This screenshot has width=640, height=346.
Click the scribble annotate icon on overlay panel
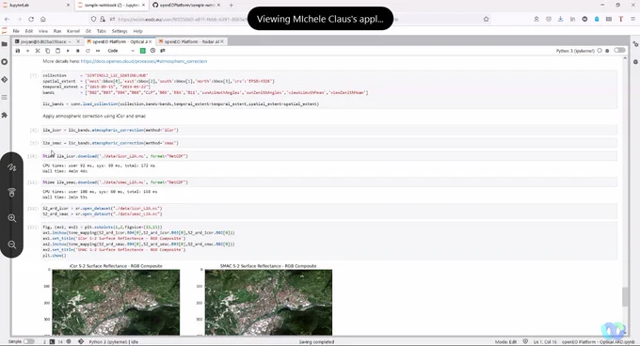pyautogui.click(x=12, y=167)
